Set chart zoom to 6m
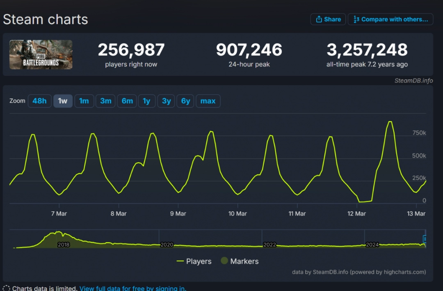 pos(127,101)
